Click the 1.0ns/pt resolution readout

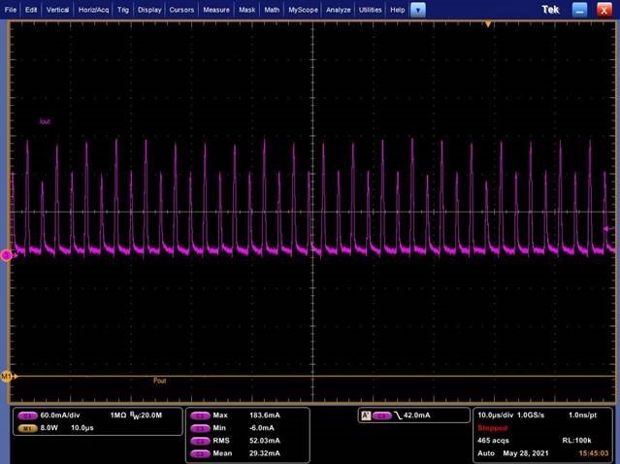coord(583,415)
